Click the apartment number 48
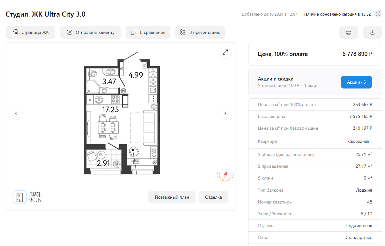 (370, 202)
